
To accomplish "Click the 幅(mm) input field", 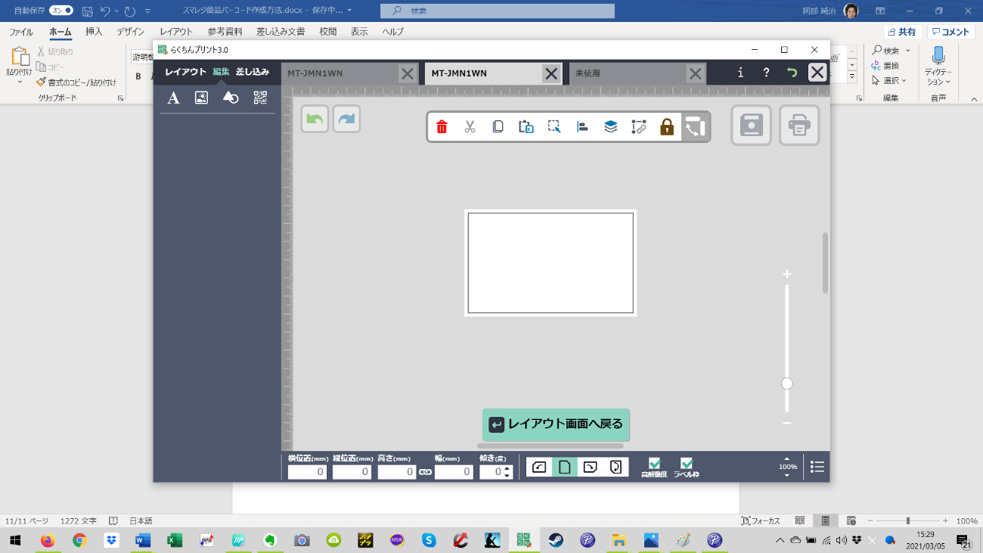I will [454, 472].
